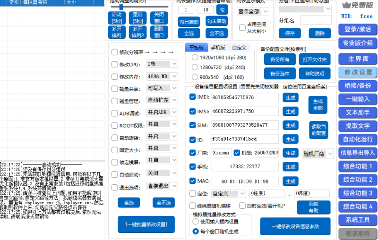Uncheck the IMEI checkbox
The width and height of the screenshot is (378, 240).
click(x=192, y=97)
